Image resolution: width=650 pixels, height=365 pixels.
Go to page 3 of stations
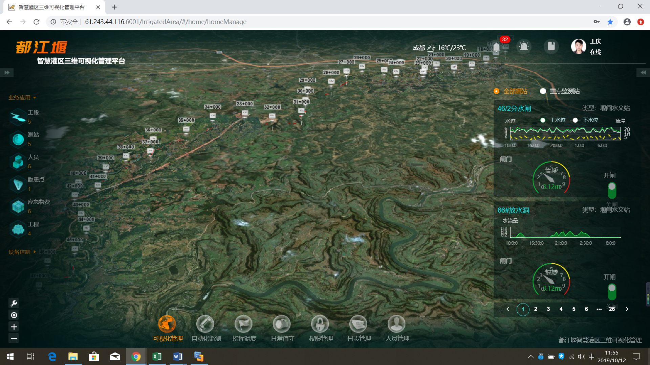pos(548,309)
